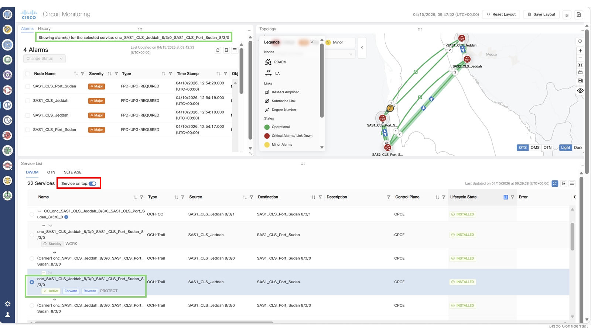Open the OTN tab in Service List
Screen dimensions: 591x332
(51, 172)
